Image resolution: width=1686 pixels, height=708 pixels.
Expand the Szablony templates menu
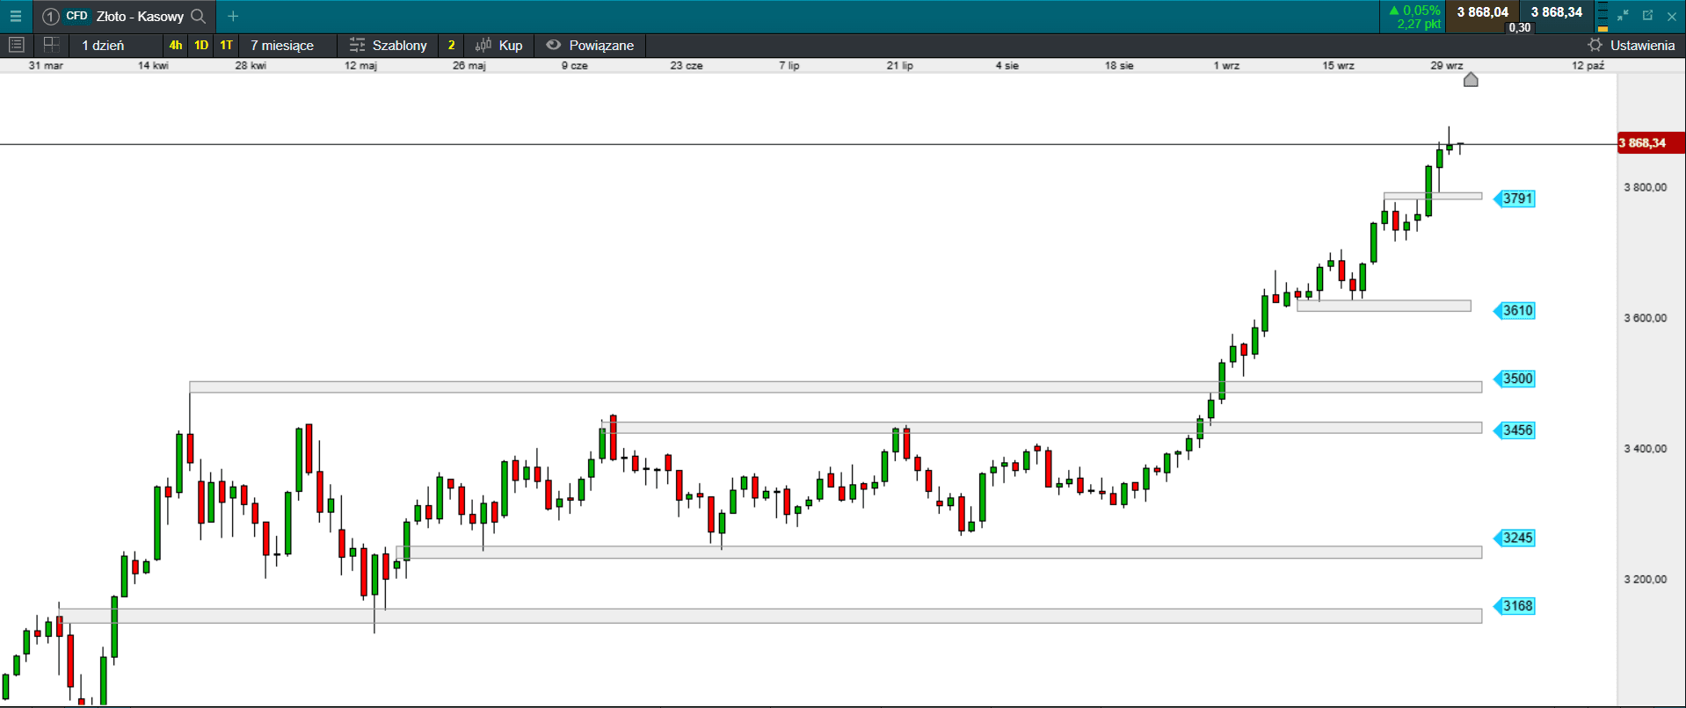[x=388, y=45]
